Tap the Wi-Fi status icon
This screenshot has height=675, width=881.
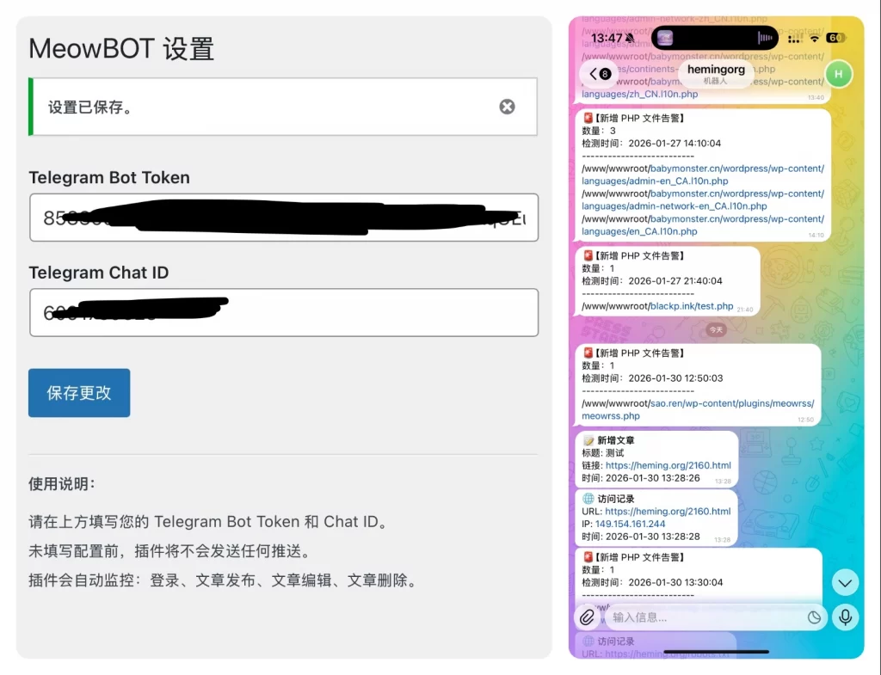[816, 38]
